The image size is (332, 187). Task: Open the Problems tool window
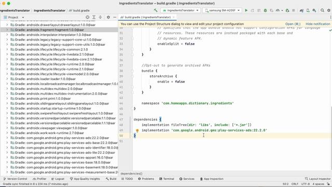click(x=146, y=179)
